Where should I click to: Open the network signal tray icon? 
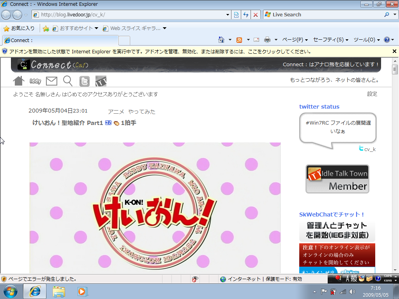pyautogui.click(x=343, y=292)
